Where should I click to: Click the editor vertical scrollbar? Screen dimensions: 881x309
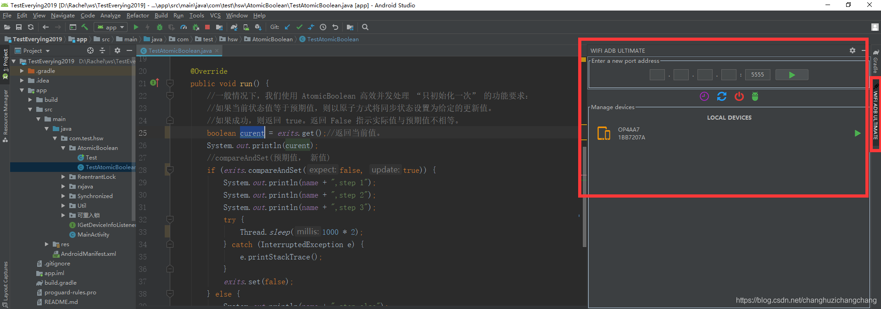click(584, 196)
